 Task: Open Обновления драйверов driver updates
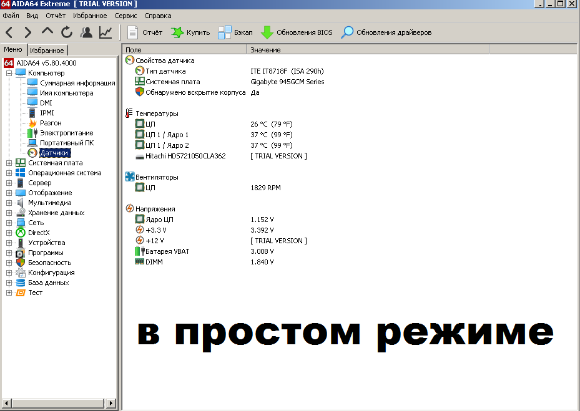point(386,32)
